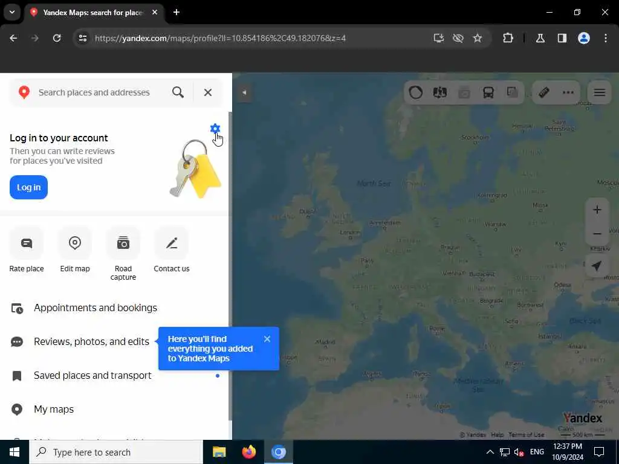This screenshot has width=619, height=464.
Task: Open Chrome three-dot menu
Action: tap(606, 38)
